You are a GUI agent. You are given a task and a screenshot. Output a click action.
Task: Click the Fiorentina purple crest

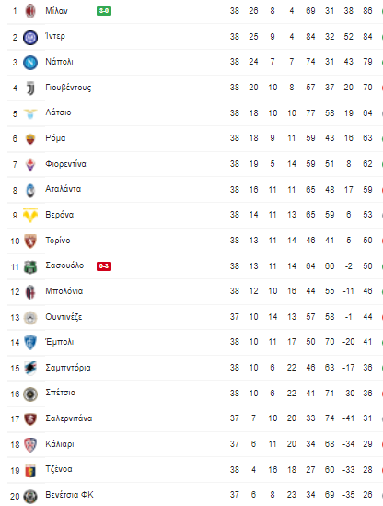point(30,165)
